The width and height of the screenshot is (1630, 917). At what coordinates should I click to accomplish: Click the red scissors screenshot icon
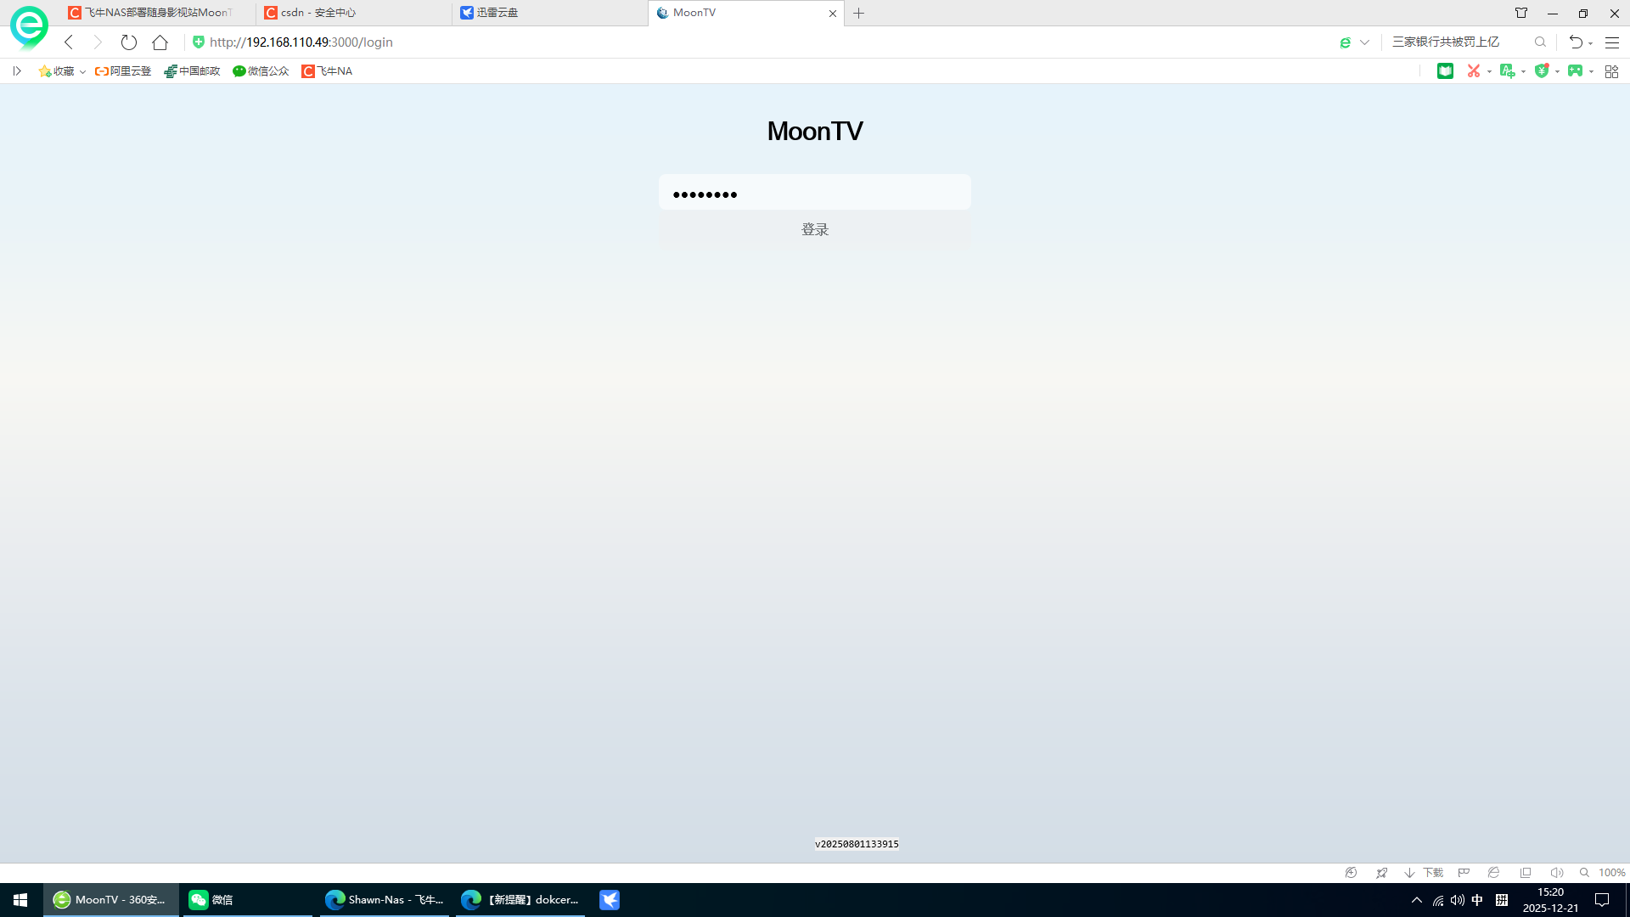coord(1474,71)
